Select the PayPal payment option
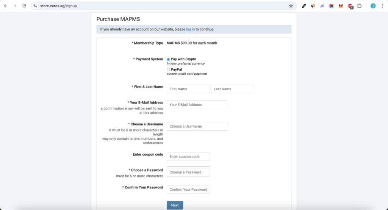 pyautogui.click(x=168, y=69)
